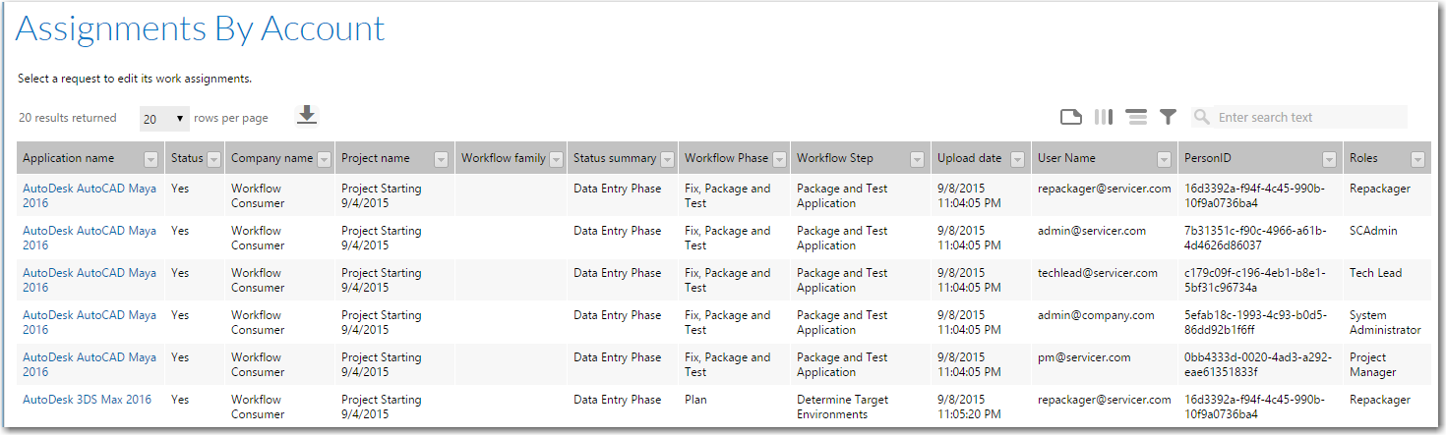The width and height of the screenshot is (1446, 435).
Task: Click the stacked rows grouping icon
Action: click(x=1136, y=117)
